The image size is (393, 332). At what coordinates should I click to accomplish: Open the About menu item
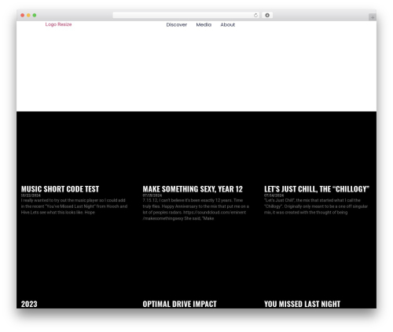(x=227, y=24)
